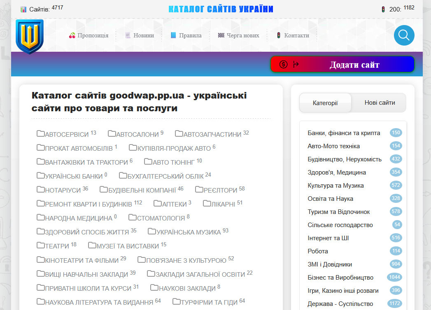Screen dimensions: 431x310
Task: Open the Каталог сайтів України title link
Action: click(x=221, y=9)
